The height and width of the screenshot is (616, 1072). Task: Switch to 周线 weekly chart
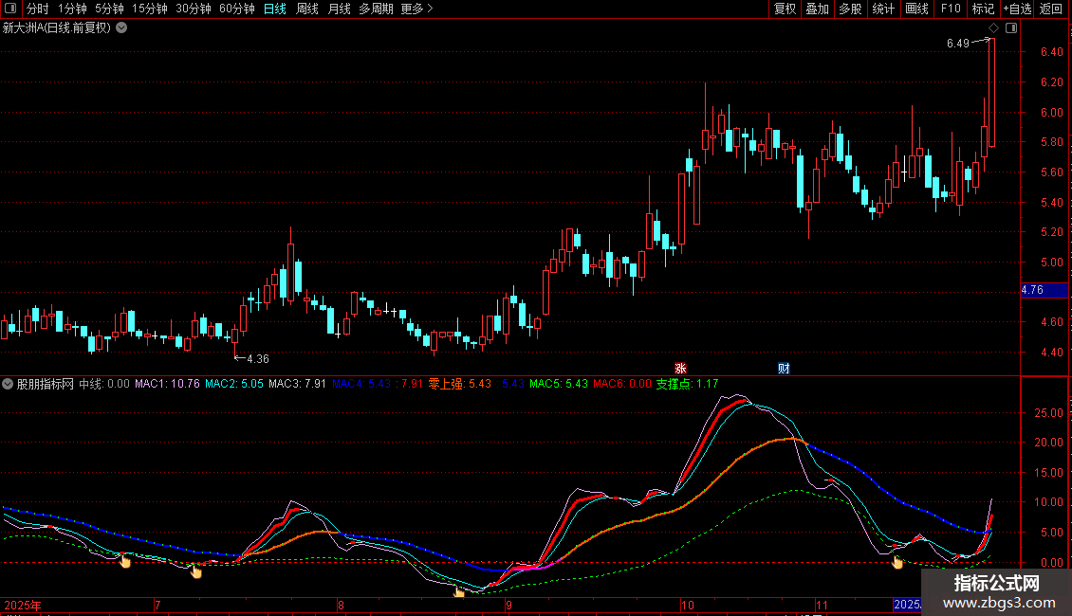[307, 9]
